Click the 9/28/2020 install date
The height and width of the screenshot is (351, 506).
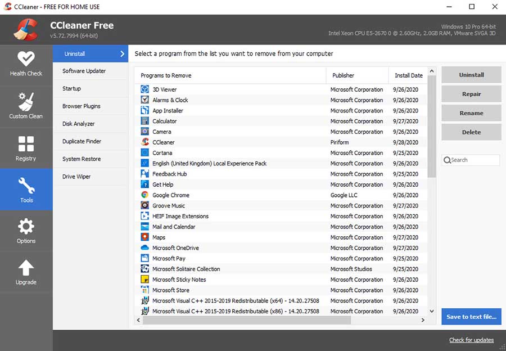point(405,142)
